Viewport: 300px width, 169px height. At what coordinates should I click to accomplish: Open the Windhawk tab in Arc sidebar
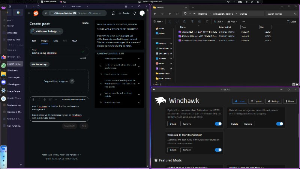tap(13, 71)
